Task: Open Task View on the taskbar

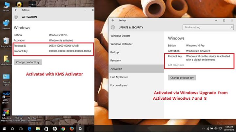Action: [x=21, y=129]
